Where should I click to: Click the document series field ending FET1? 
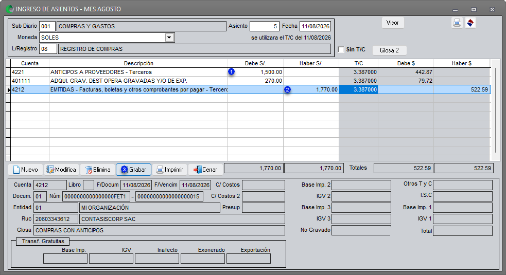point(96,196)
